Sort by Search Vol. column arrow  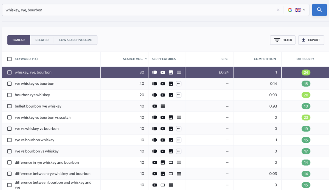[146, 59]
